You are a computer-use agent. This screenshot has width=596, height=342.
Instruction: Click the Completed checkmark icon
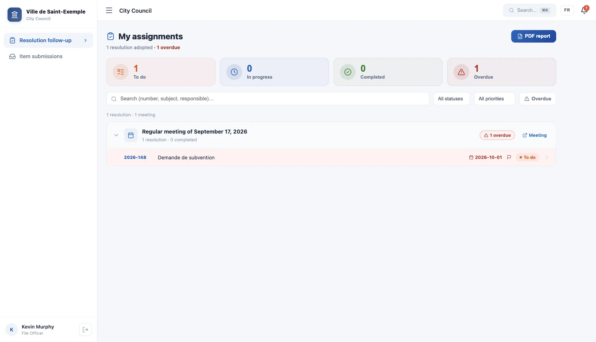[x=348, y=72]
